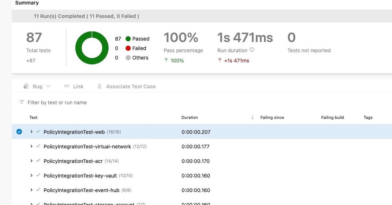Click the filter icon before the filter field
Viewport: 392px width, 205px height.
[x=21, y=102]
